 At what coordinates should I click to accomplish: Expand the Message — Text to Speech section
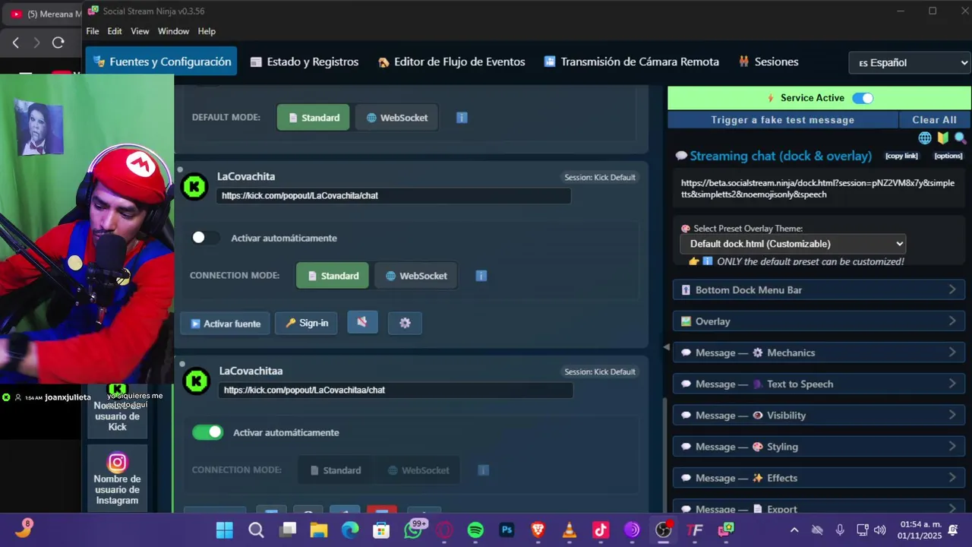click(x=819, y=384)
